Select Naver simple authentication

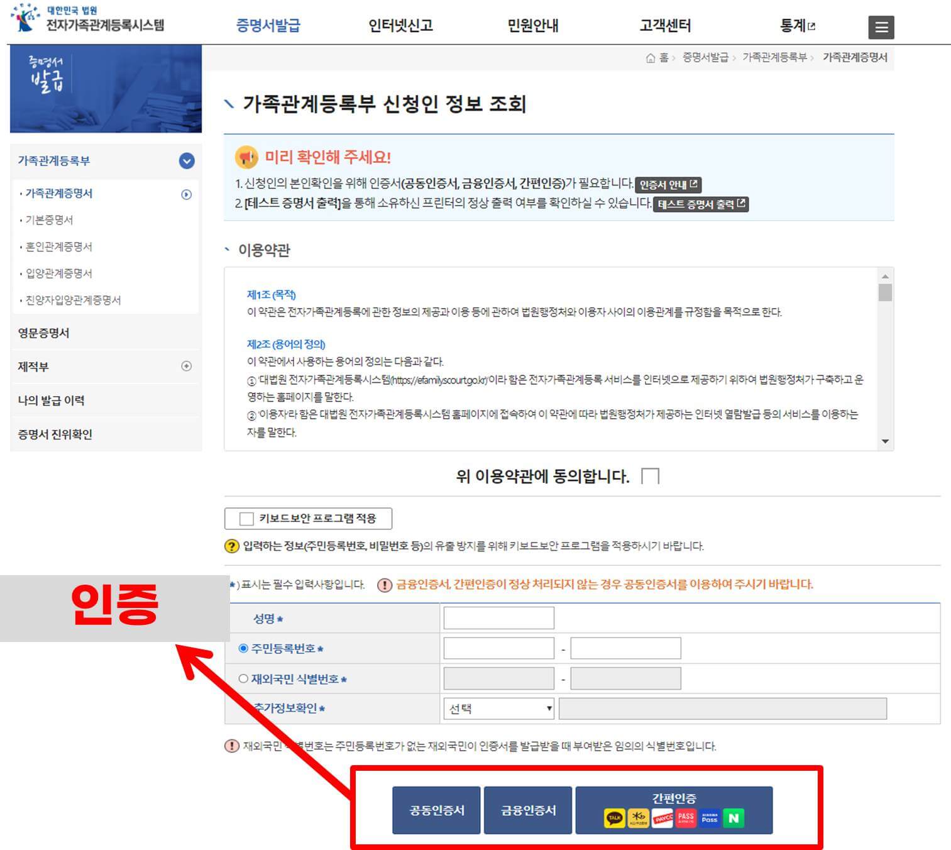733,817
